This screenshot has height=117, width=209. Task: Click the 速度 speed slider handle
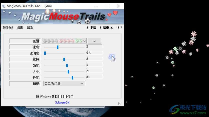click(58, 47)
